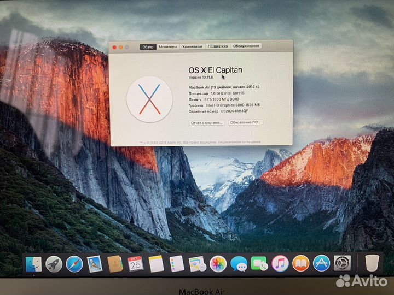Click the serial number C02RJ04RH3QF
Viewport: 394px width, 295px height.
click(x=234, y=111)
